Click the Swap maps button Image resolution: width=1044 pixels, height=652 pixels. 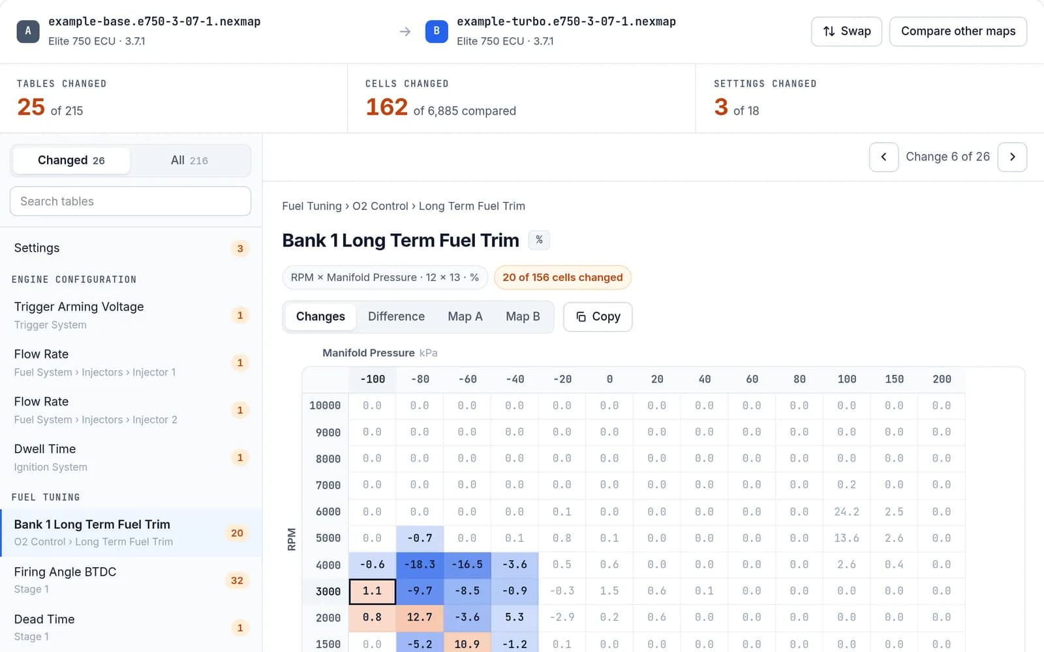[846, 31]
